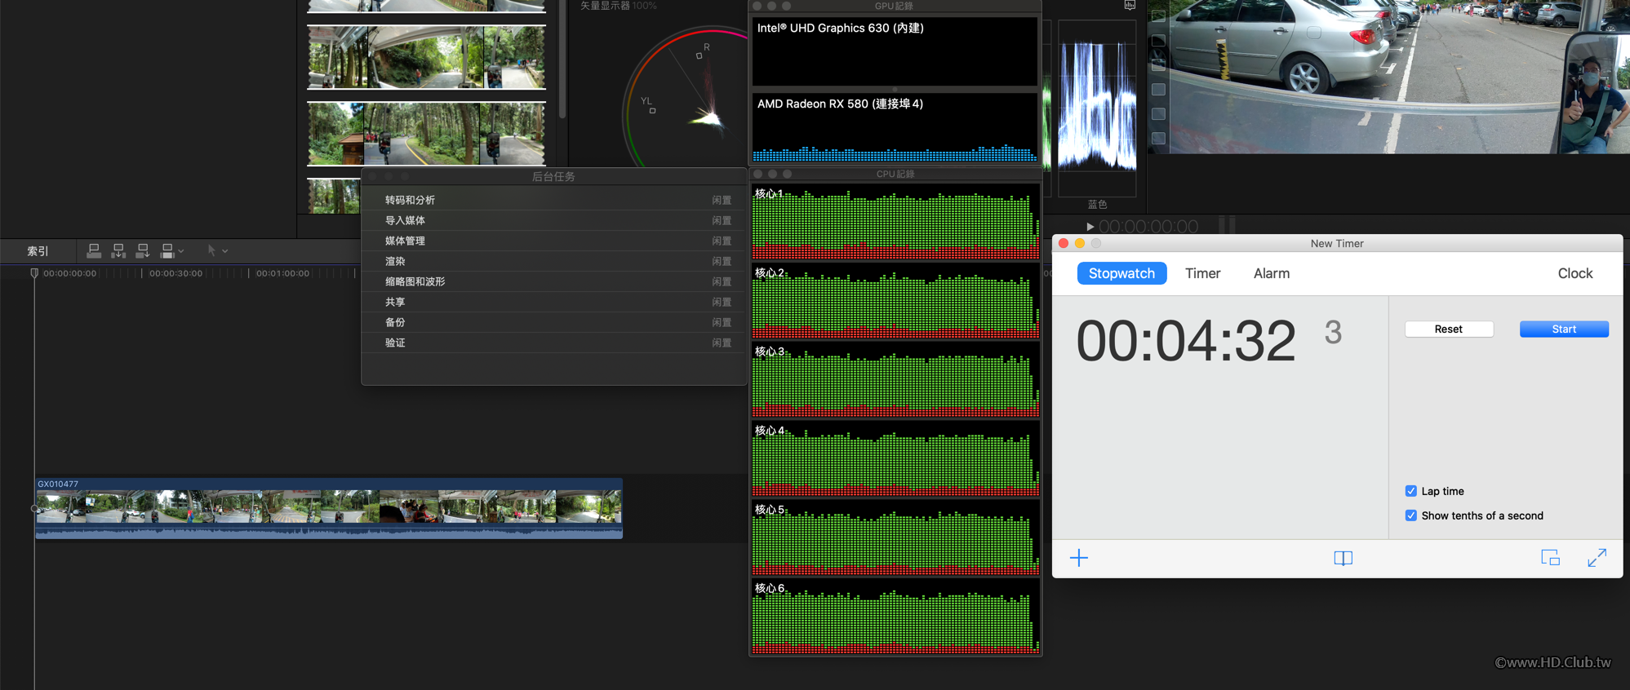Screen dimensions: 1630x690
Task: Add a new timer with plus icon
Action: 1078,558
